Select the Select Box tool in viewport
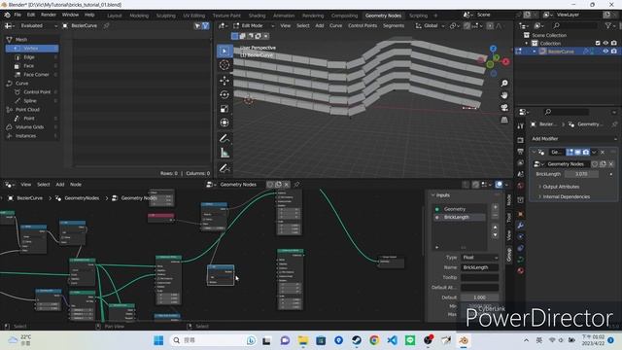Image resolution: width=622 pixels, height=350 pixels. click(x=225, y=52)
